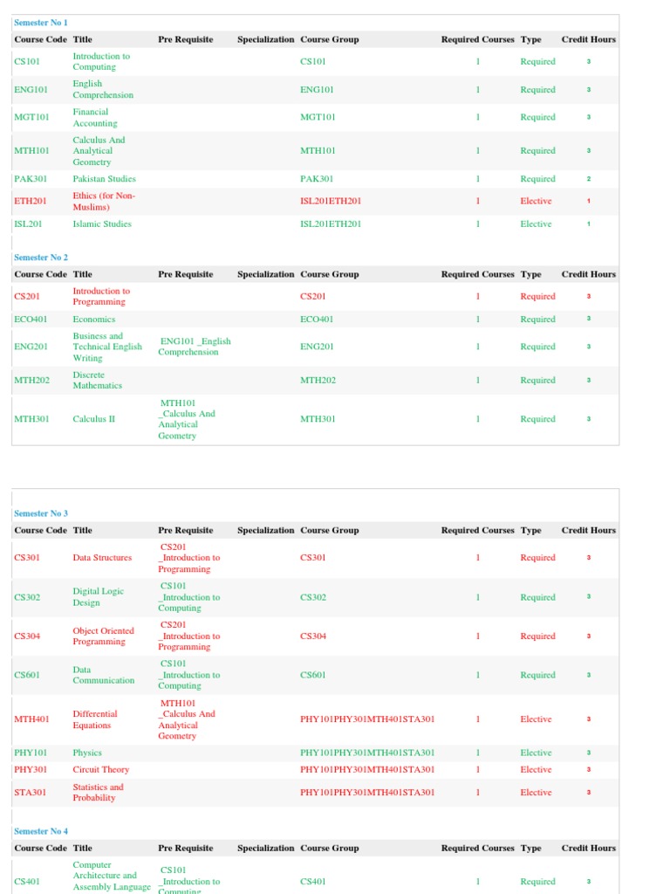Click the MTH101 course code cell
The height and width of the screenshot is (894, 670).
31,150
